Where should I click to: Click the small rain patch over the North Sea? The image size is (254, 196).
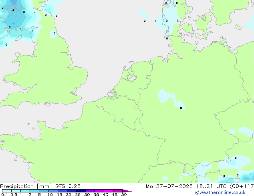[143, 15]
